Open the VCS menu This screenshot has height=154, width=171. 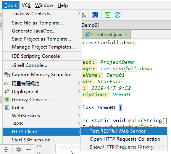coord(26,5)
